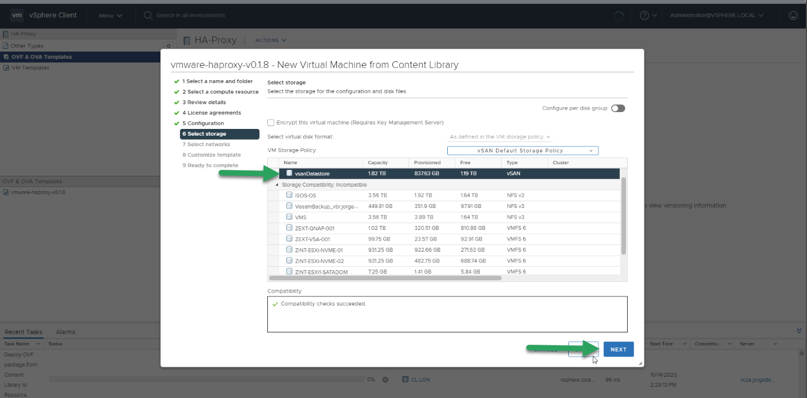Screen dimensions: 807x398
Task: Click the ISOS-OS datastore icon
Action: (289, 195)
